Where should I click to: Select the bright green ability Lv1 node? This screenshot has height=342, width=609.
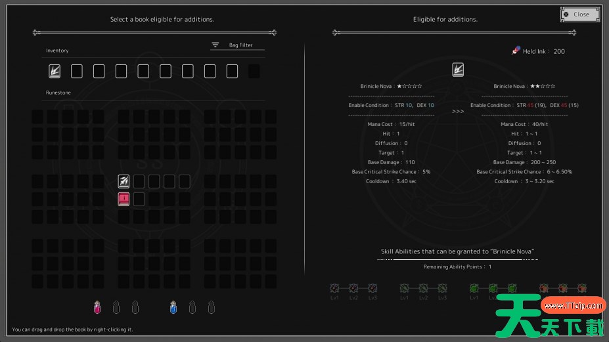tap(474, 288)
